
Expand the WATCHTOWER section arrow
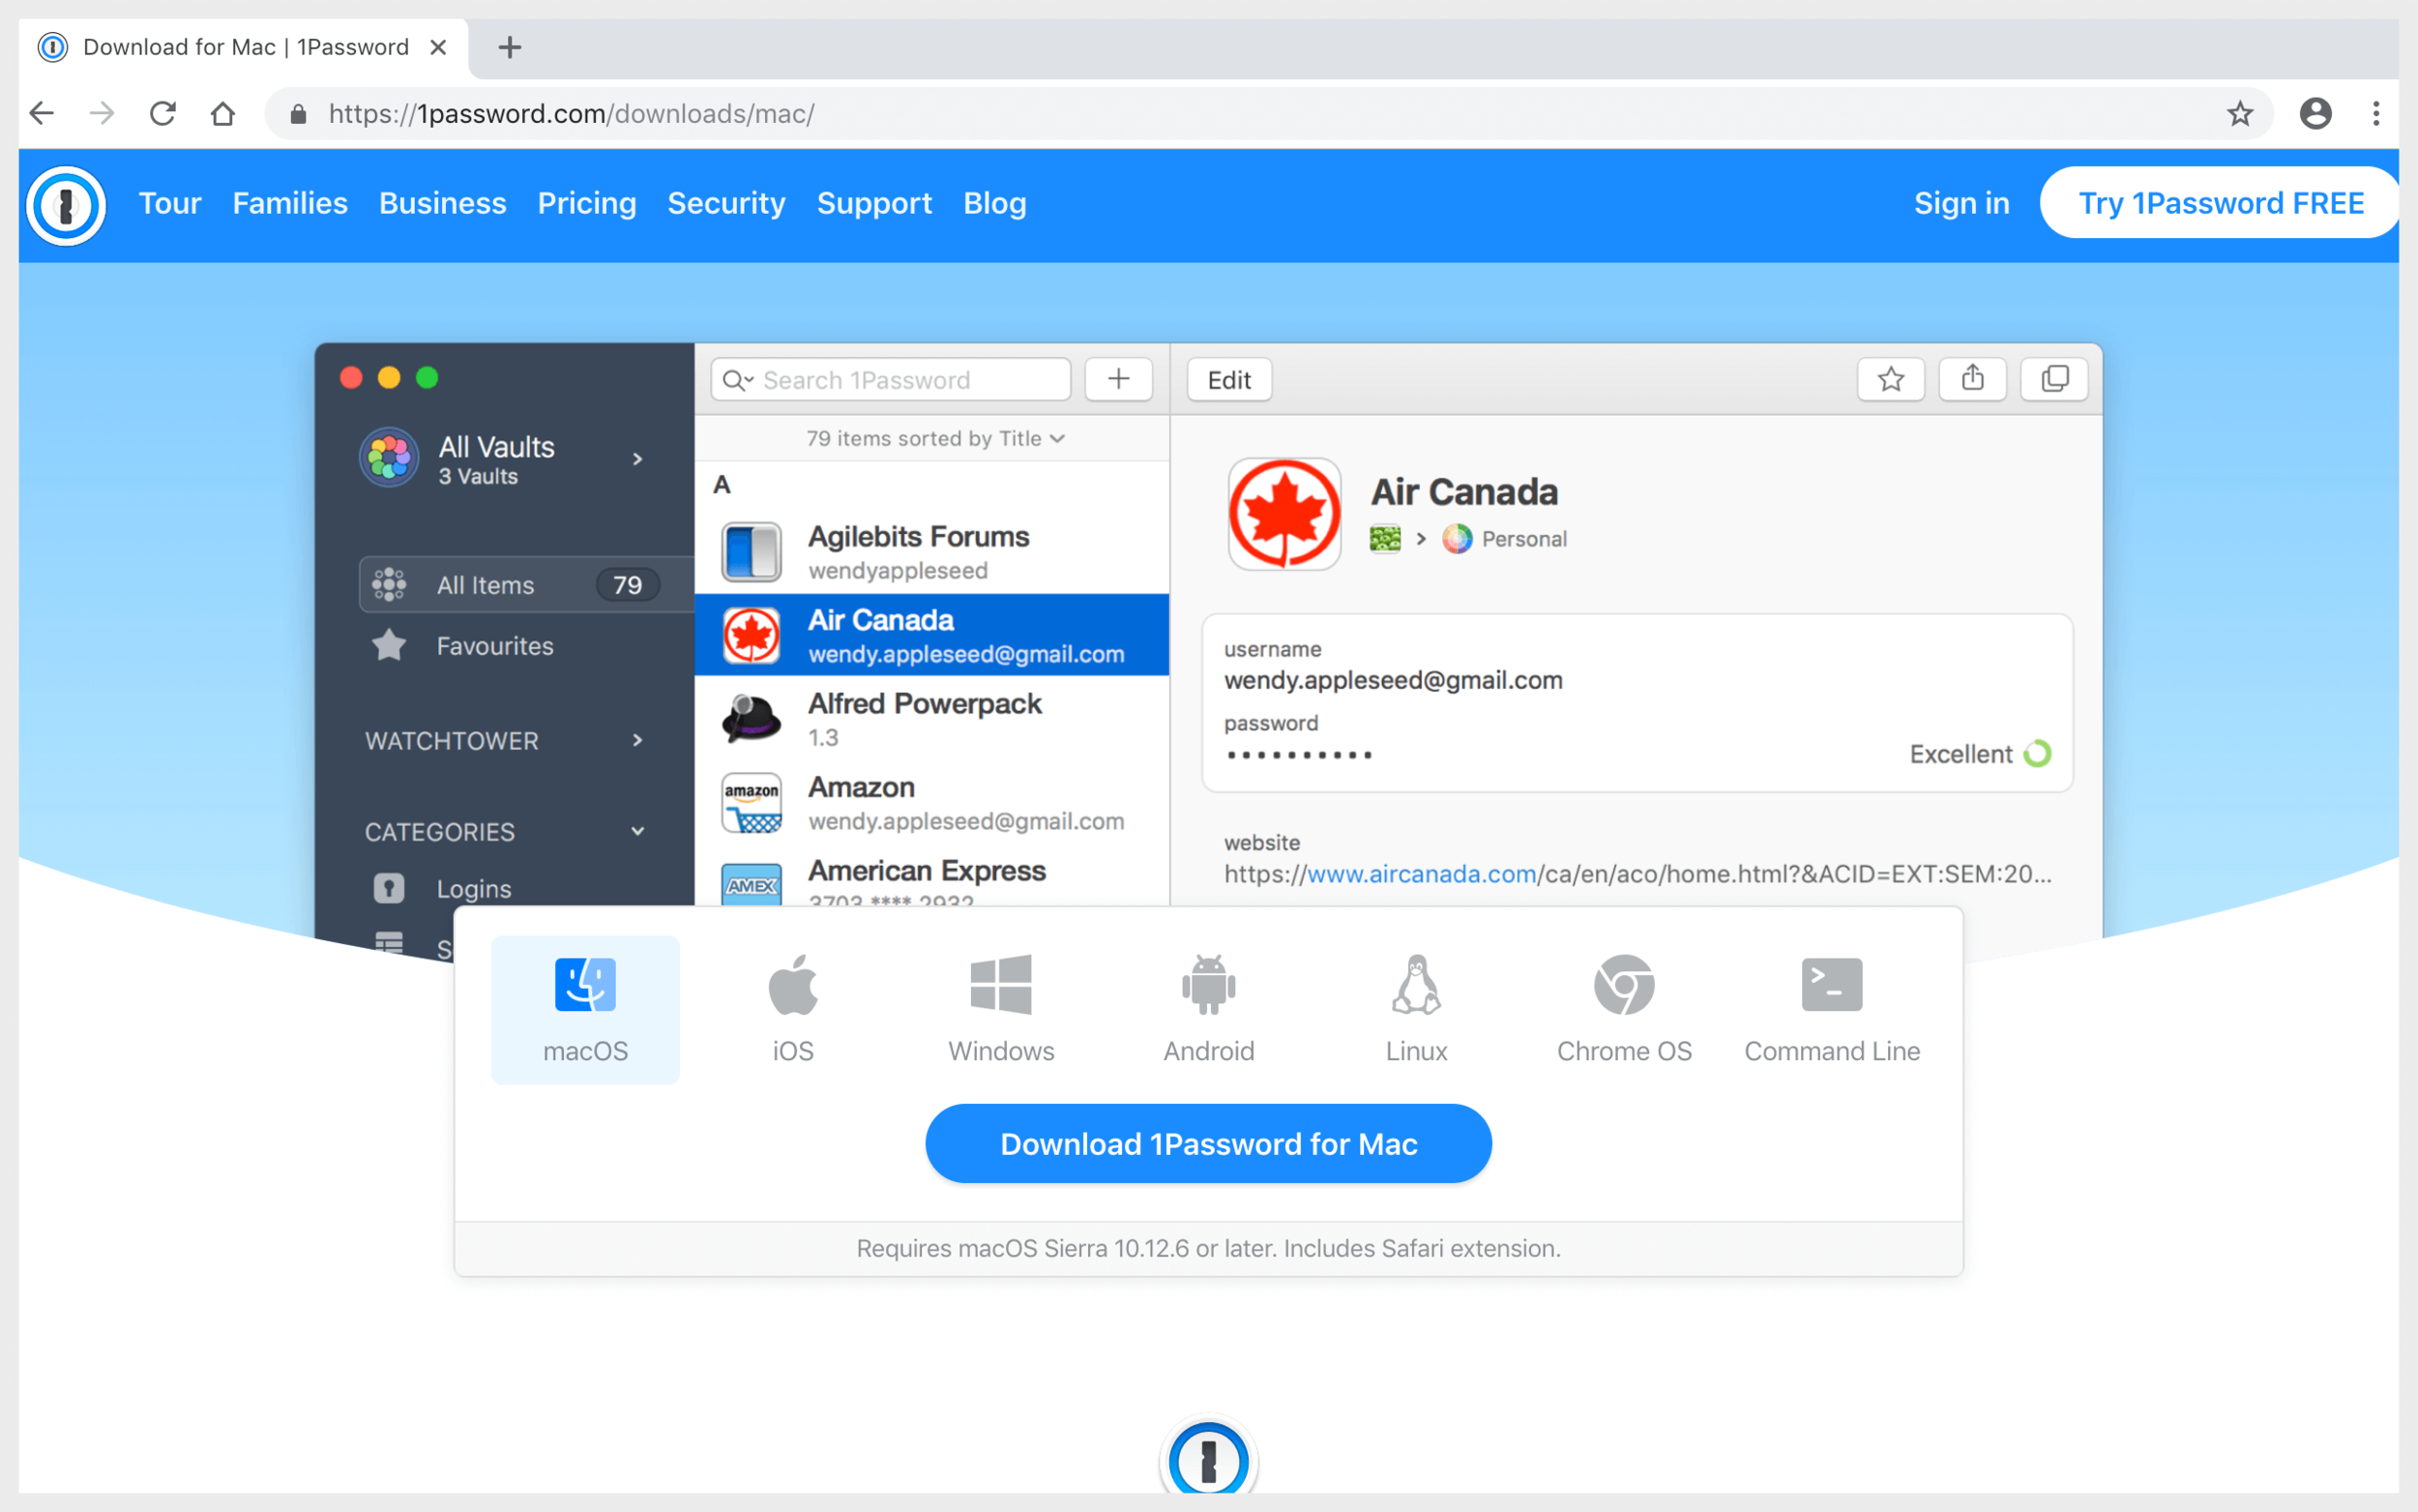pos(637,741)
